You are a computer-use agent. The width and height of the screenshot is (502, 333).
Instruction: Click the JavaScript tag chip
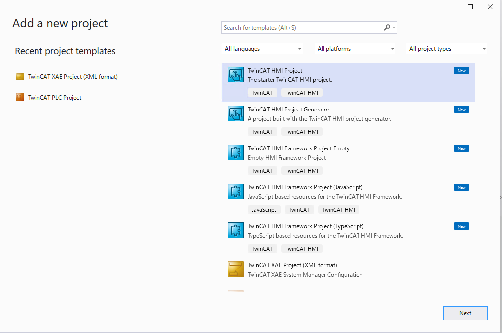pyautogui.click(x=264, y=210)
